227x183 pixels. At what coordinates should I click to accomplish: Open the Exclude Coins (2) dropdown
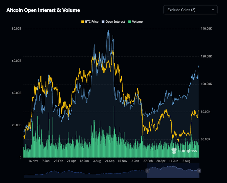pos(190,10)
